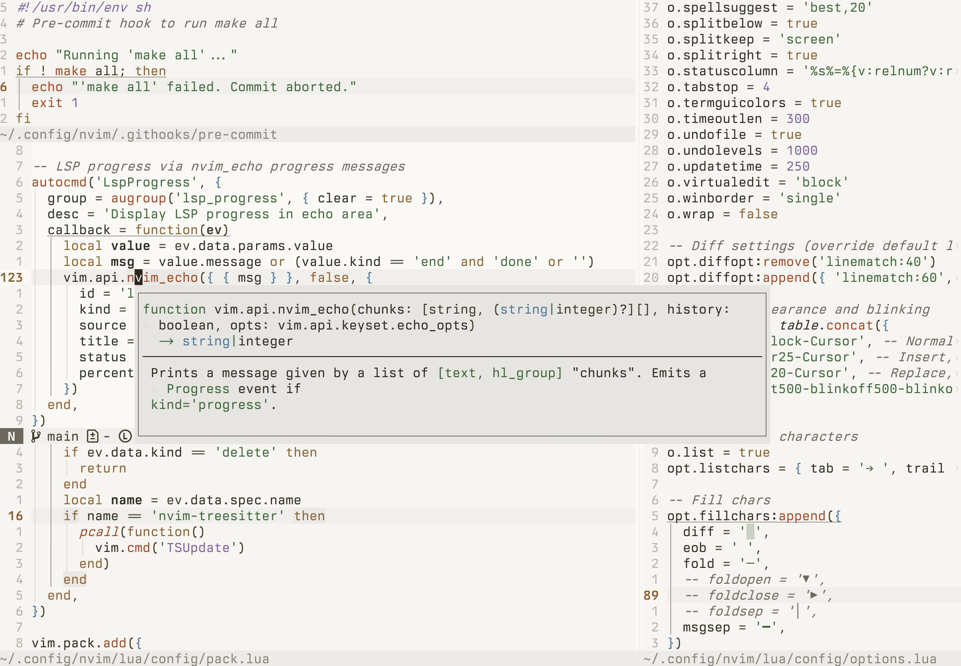961x666 pixels.
Task: Click 'vim.api.keyset.echo_opts' in hover popup
Action: pos(373,325)
